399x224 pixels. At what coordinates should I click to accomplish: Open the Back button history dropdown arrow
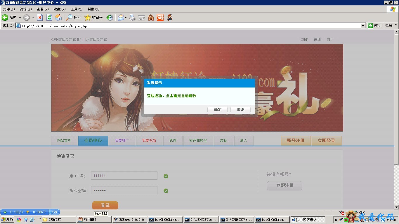[x=20, y=17]
